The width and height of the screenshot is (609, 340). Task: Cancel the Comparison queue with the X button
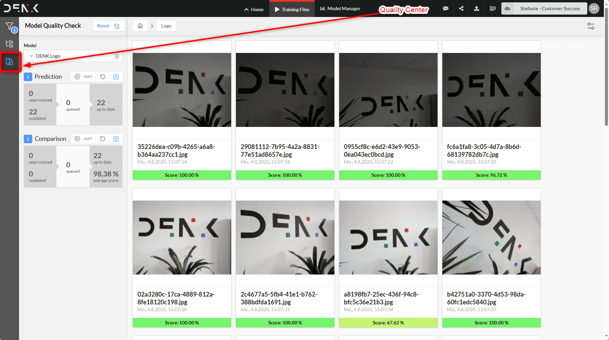tap(116, 139)
